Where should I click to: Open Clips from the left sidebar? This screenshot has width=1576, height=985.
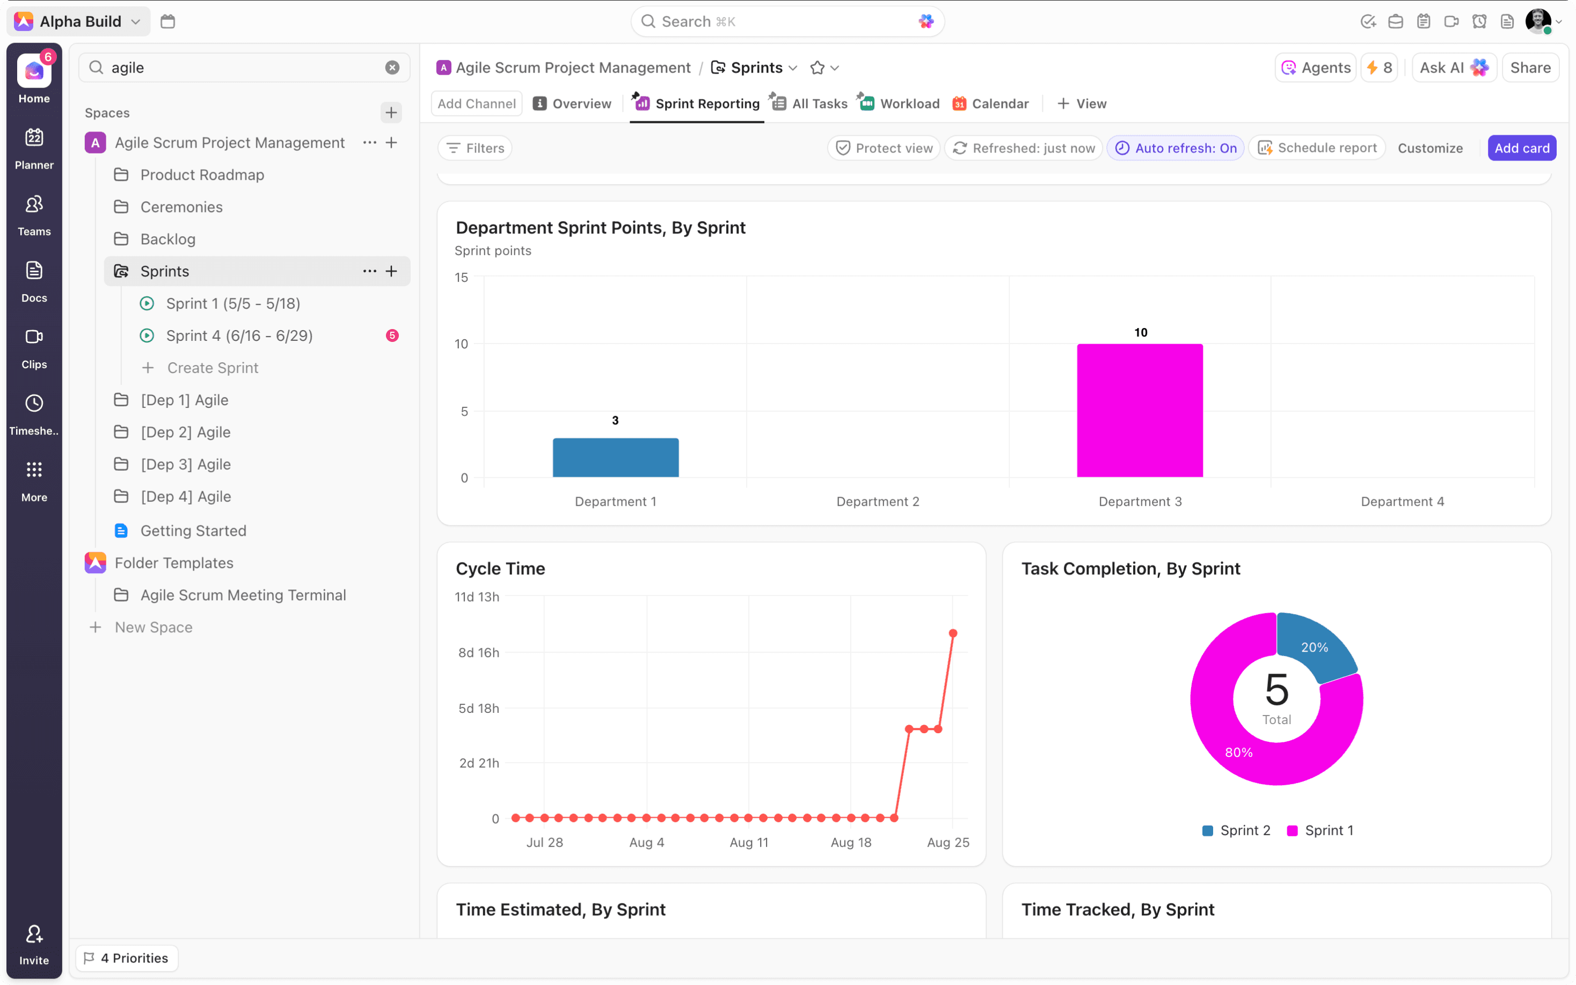click(x=34, y=337)
